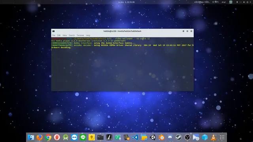
Task: Launch Blender from the dock
Action: pos(161,137)
